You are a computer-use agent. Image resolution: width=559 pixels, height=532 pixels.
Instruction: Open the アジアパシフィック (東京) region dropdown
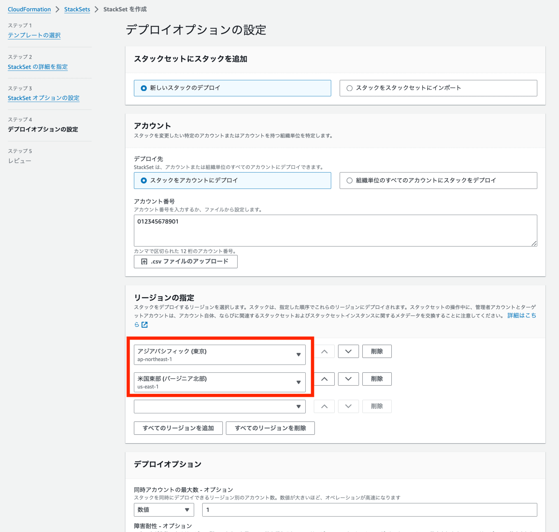pyautogui.click(x=220, y=354)
